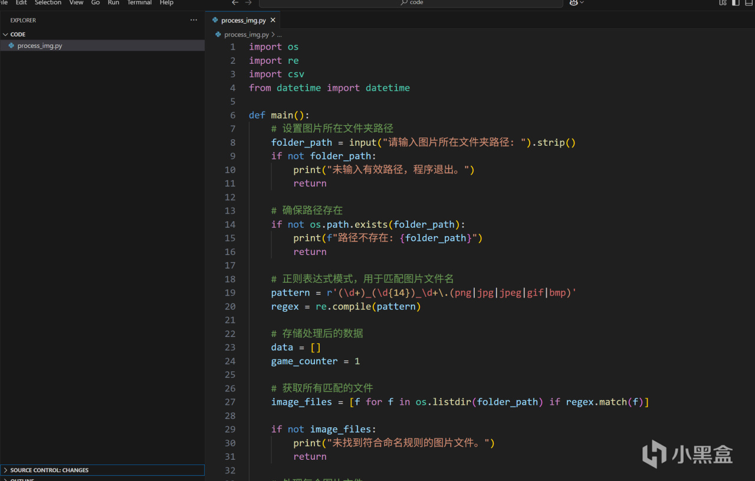The image size is (755, 481).
Task: Click the process_img.py breadcrumb label
Action: click(x=246, y=35)
